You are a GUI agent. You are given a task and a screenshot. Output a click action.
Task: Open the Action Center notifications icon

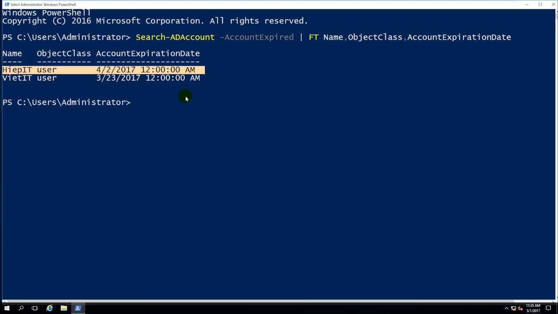click(549, 308)
